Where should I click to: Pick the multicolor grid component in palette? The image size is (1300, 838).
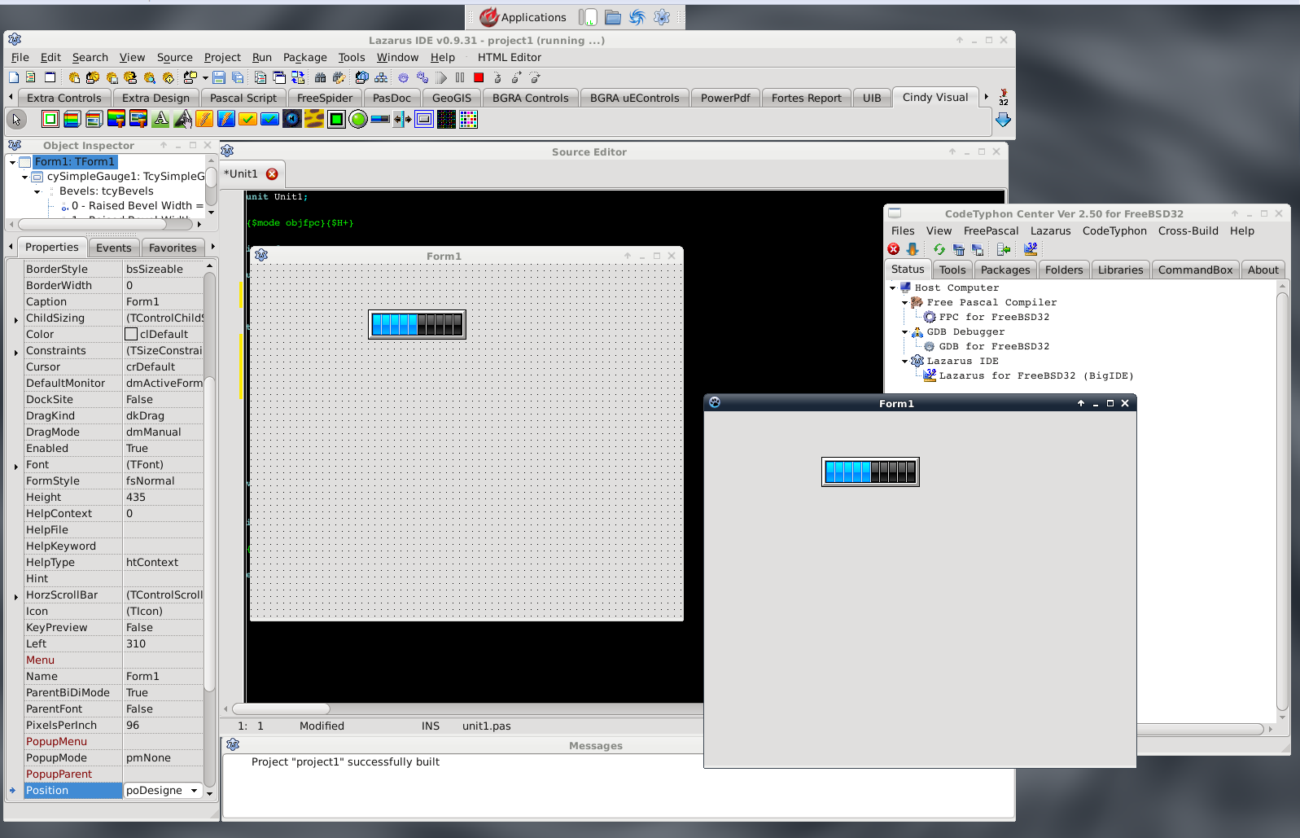click(x=468, y=119)
